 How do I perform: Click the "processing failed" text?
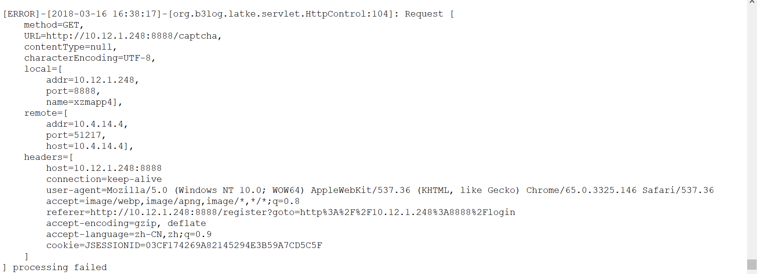click(60, 268)
